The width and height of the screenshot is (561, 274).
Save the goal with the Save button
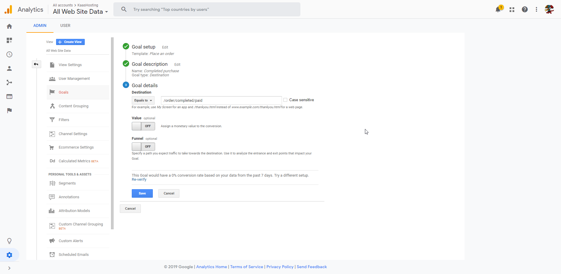[142, 193]
